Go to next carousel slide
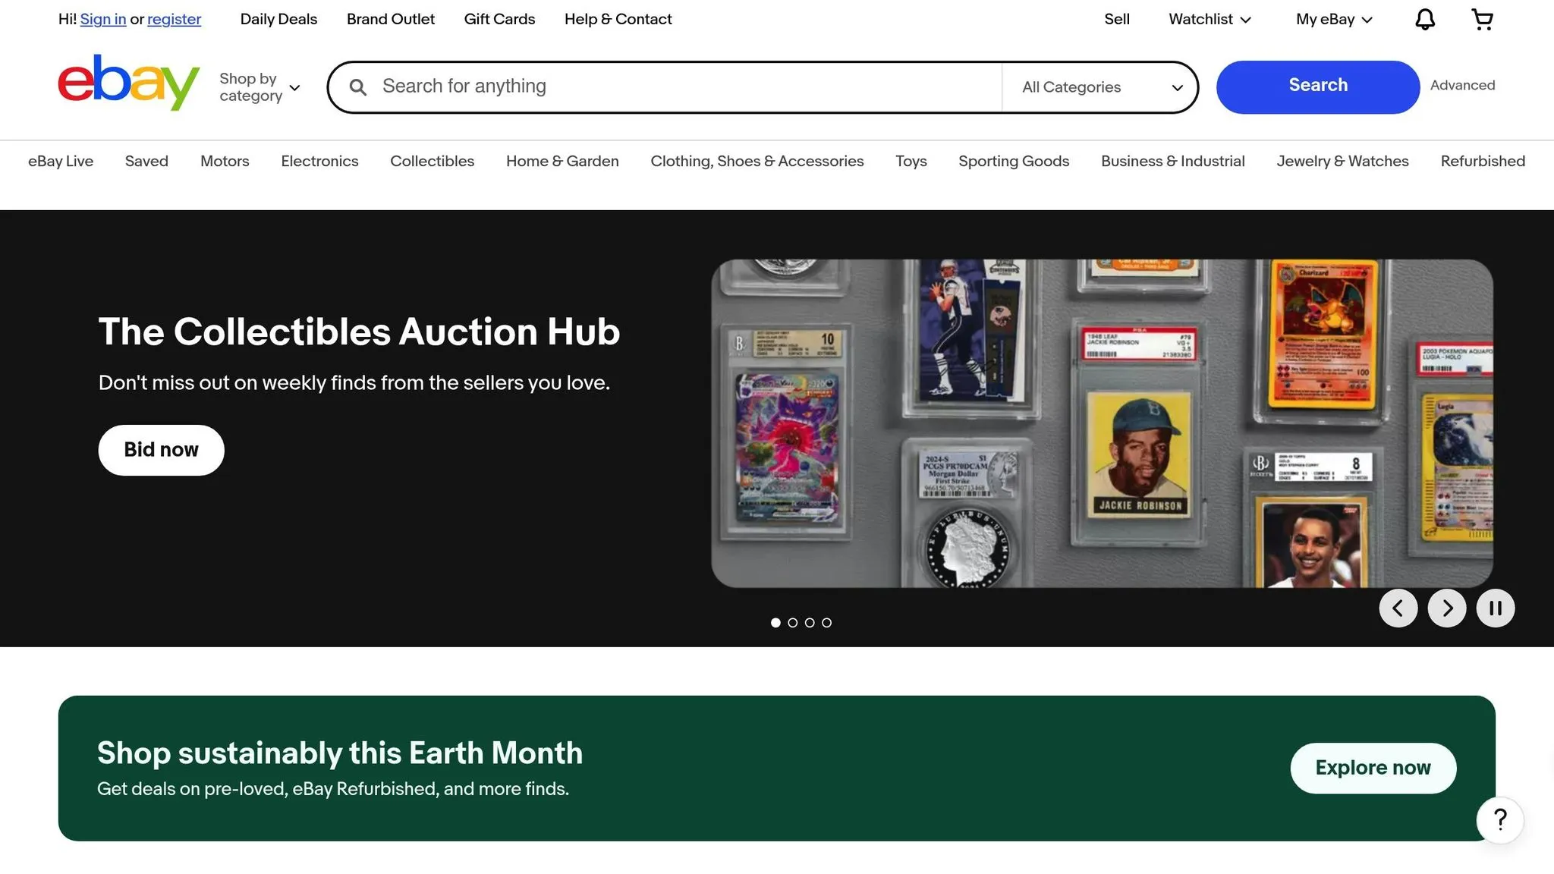This screenshot has height=874, width=1554. (1446, 608)
